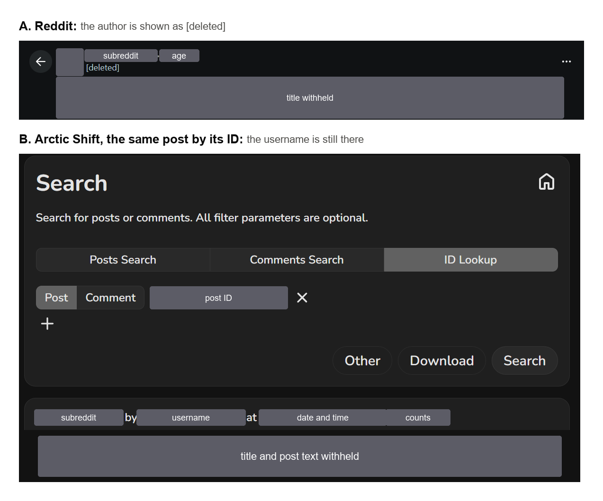Click the subreddit avatar thumbnail
The image size is (603, 501).
pyautogui.click(x=70, y=62)
